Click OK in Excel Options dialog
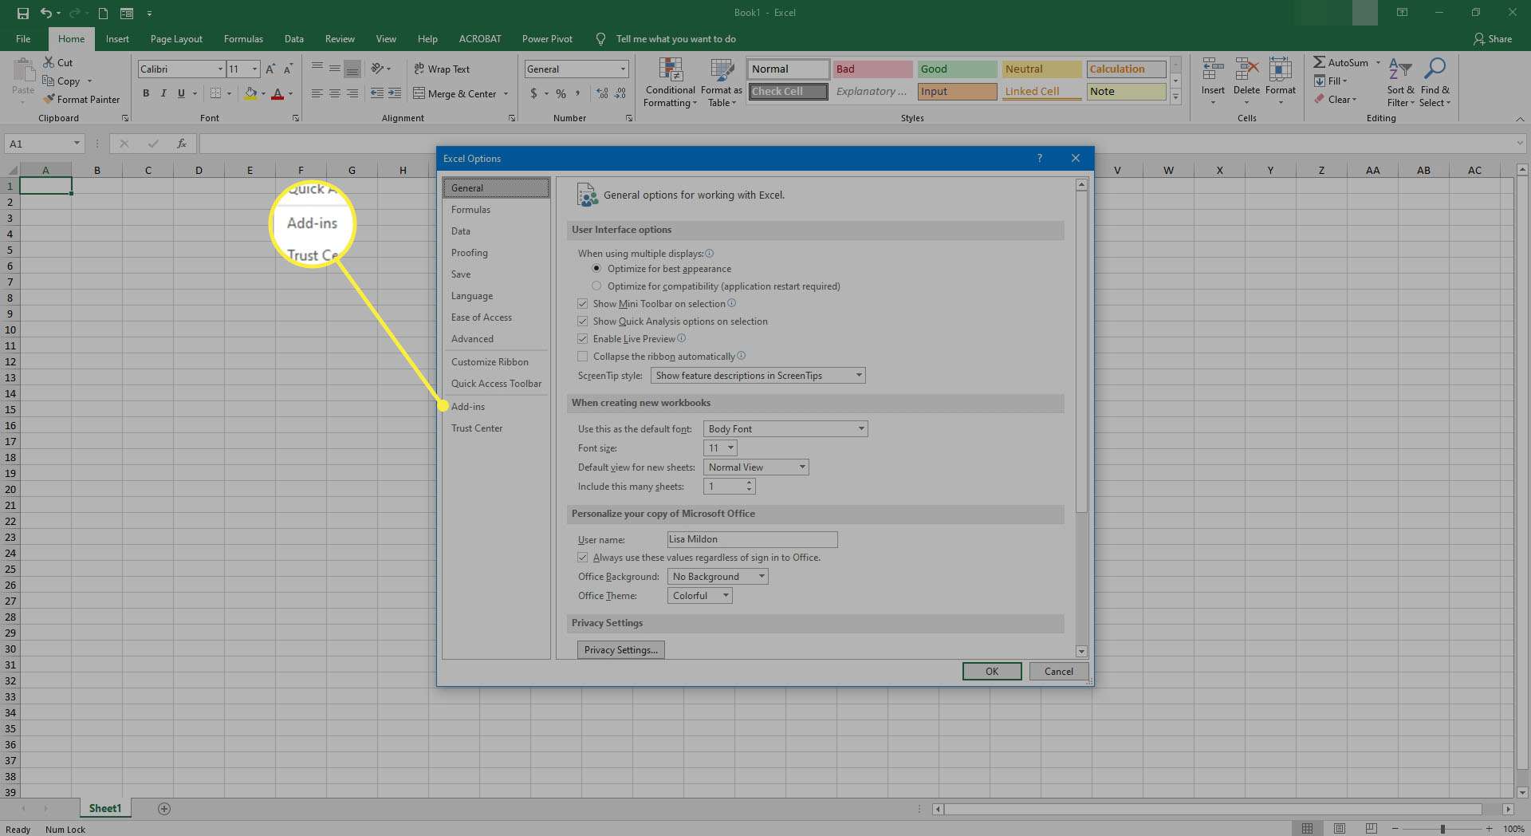This screenshot has height=836, width=1531. click(x=992, y=671)
